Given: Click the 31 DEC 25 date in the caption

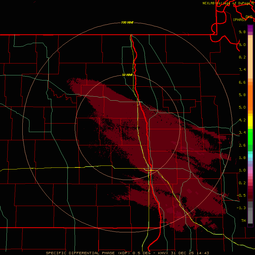Looking at the screenshot, I should [183, 253].
